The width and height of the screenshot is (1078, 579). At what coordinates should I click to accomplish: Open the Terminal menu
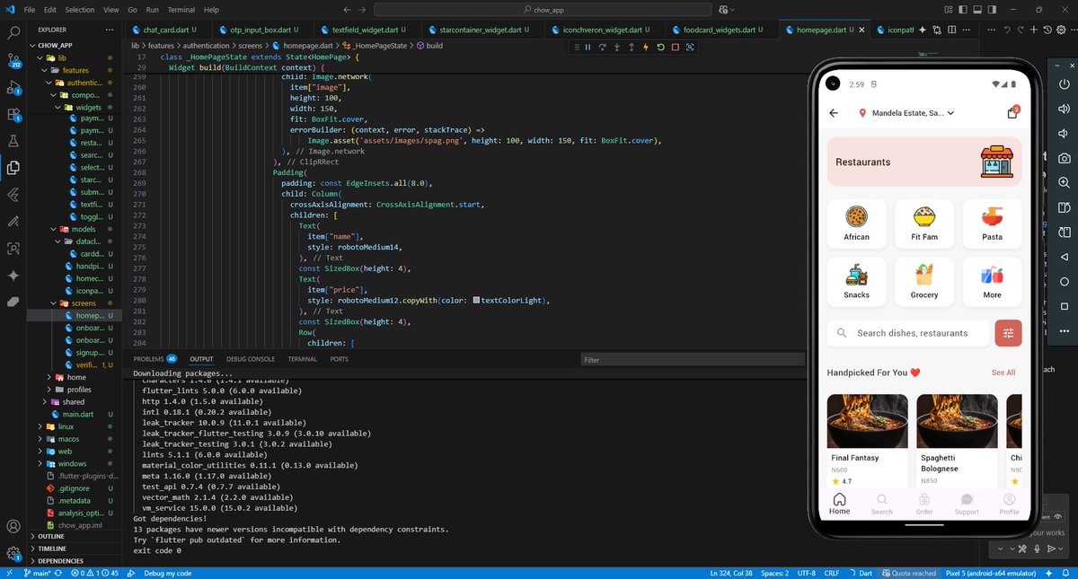coord(181,10)
